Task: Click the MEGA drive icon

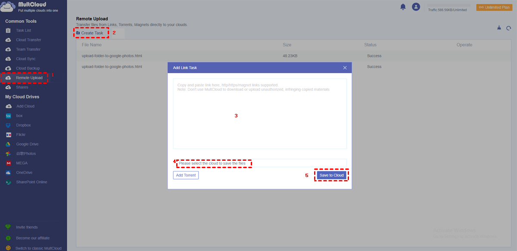Action: click(8, 163)
